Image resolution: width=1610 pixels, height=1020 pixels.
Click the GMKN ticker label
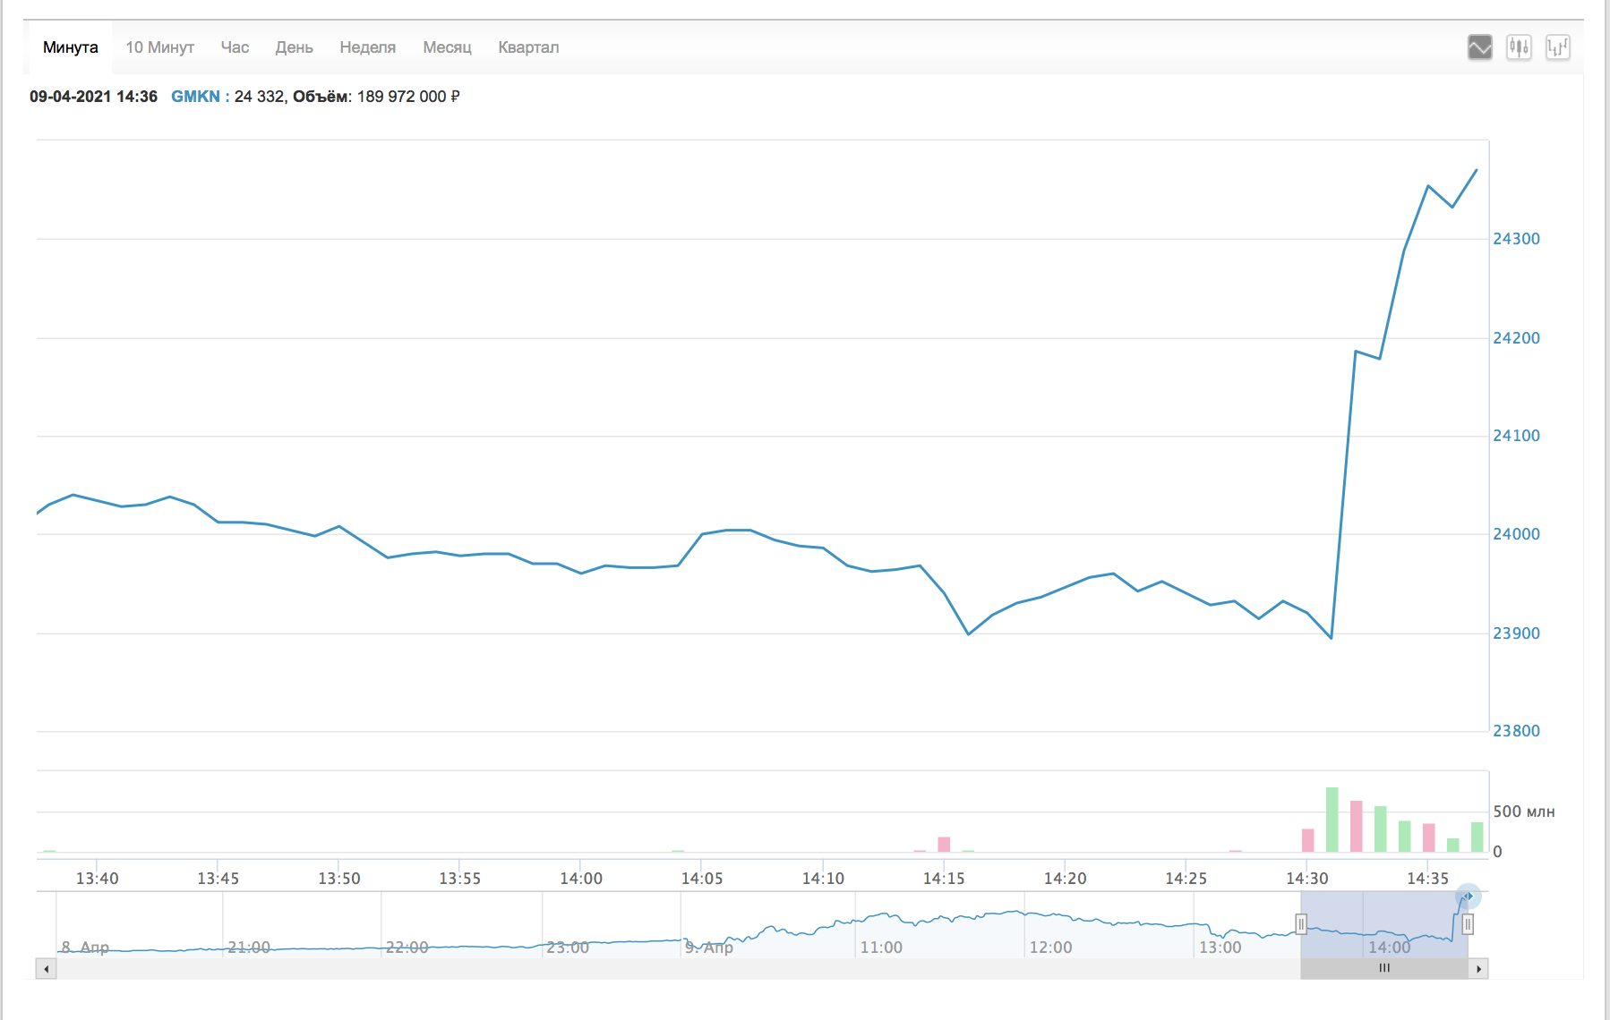click(x=195, y=97)
